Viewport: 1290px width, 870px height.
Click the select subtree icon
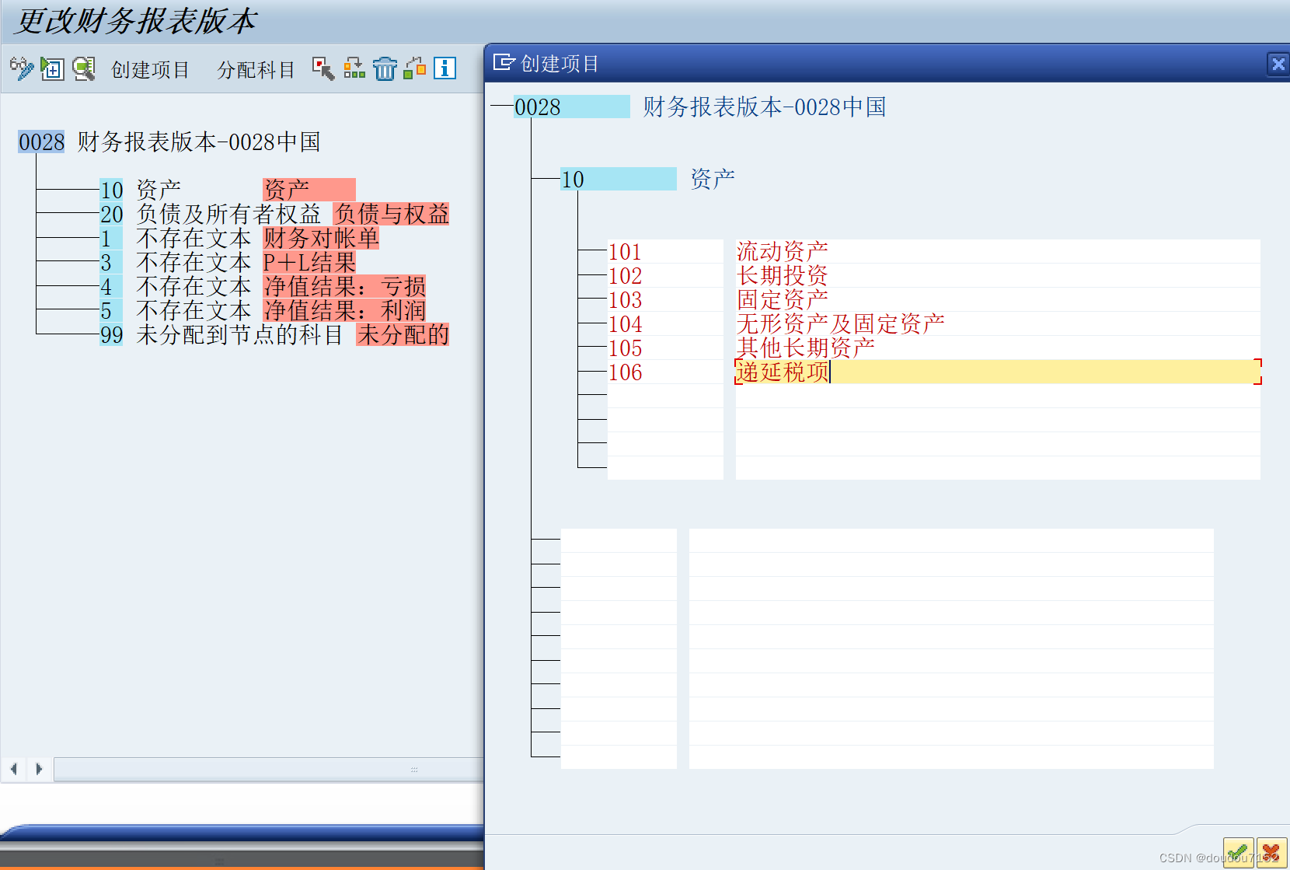322,68
